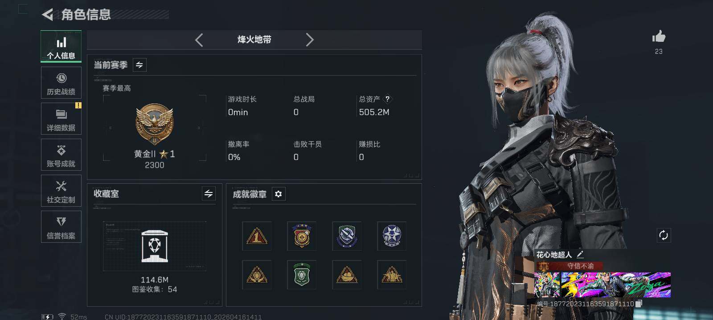Open 详细数据 in the sidebar
713x320 pixels.
point(61,119)
